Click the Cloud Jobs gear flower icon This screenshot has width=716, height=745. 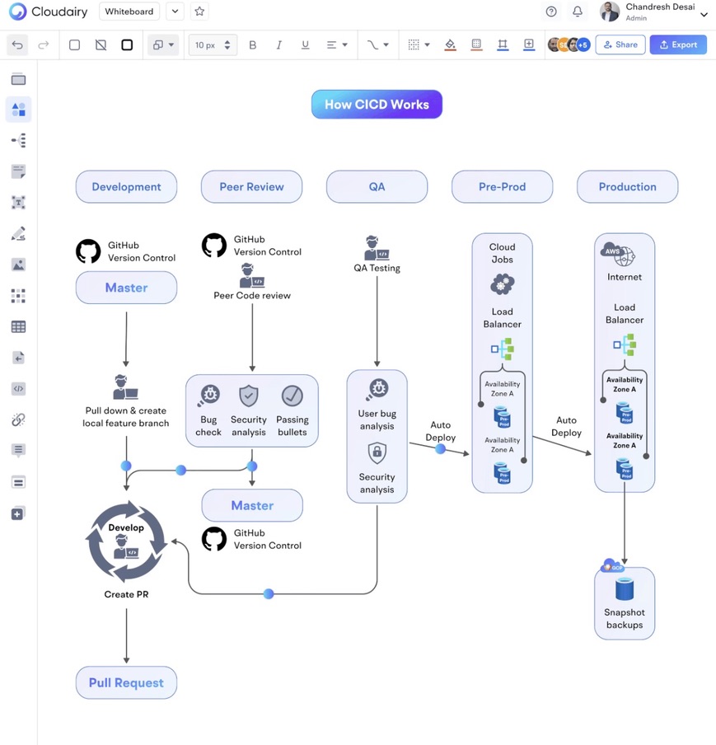[x=503, y=284]
